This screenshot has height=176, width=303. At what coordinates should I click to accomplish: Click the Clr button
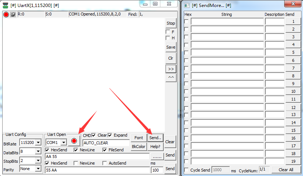point(171,58)
